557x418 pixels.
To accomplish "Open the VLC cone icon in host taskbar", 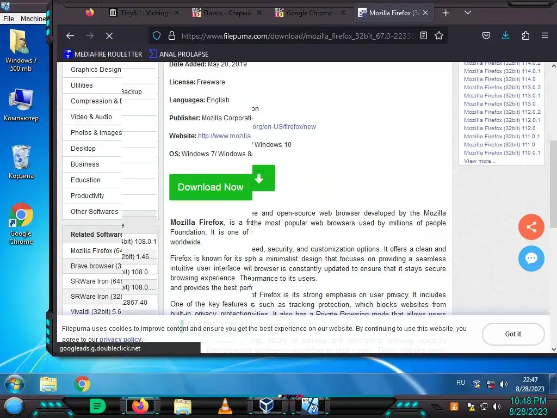I will tap(225, 406).
